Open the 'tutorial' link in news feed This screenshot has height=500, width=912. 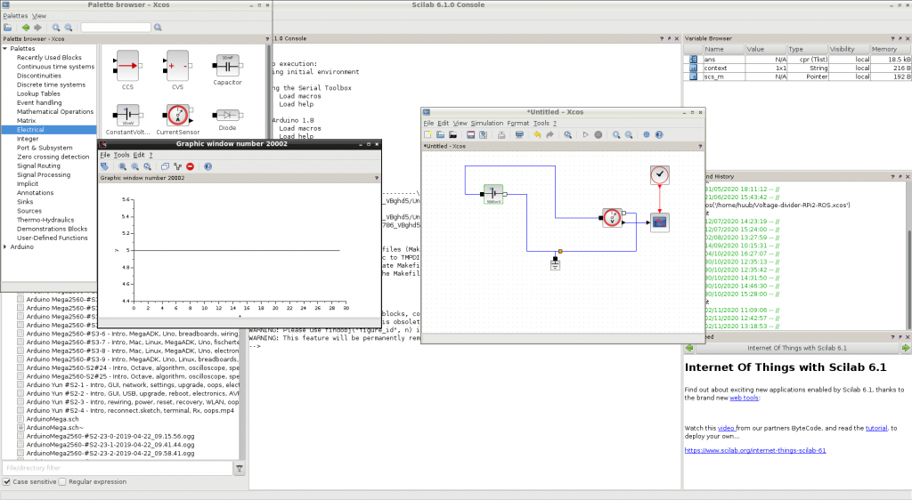[876, 428]
